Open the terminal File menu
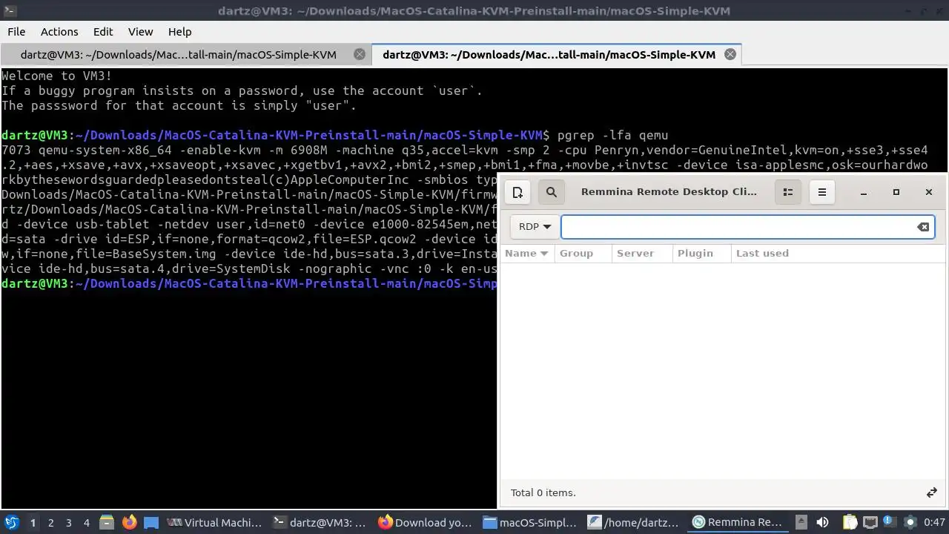Viewport: 949px width, 534px height. [16, 32]
